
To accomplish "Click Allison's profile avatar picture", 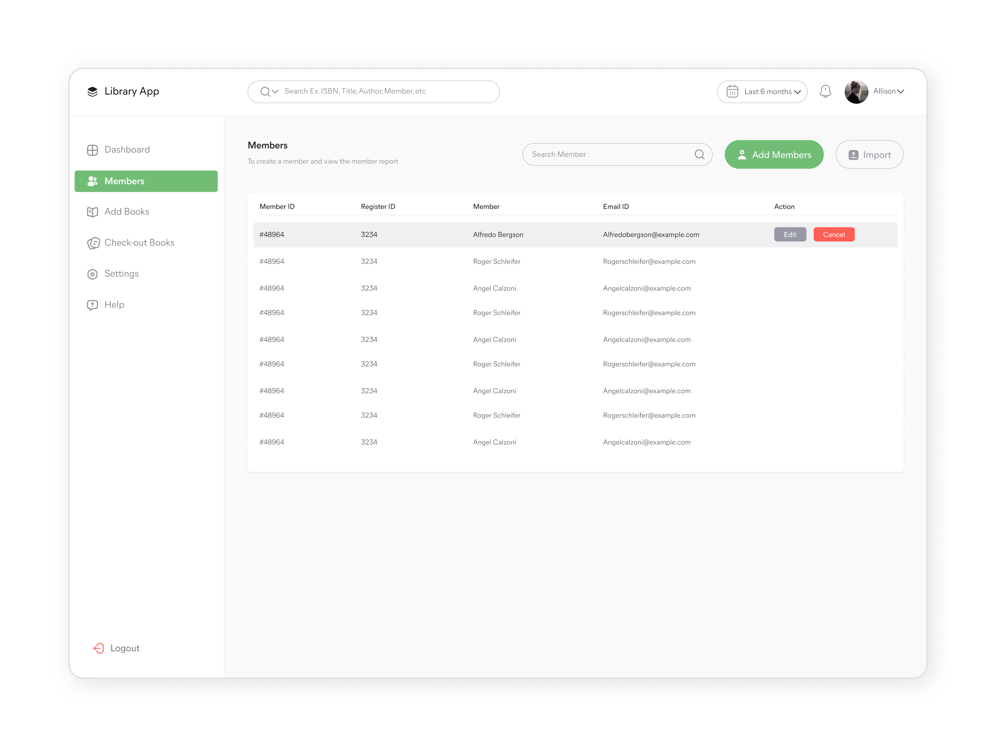I will (857, 91).
